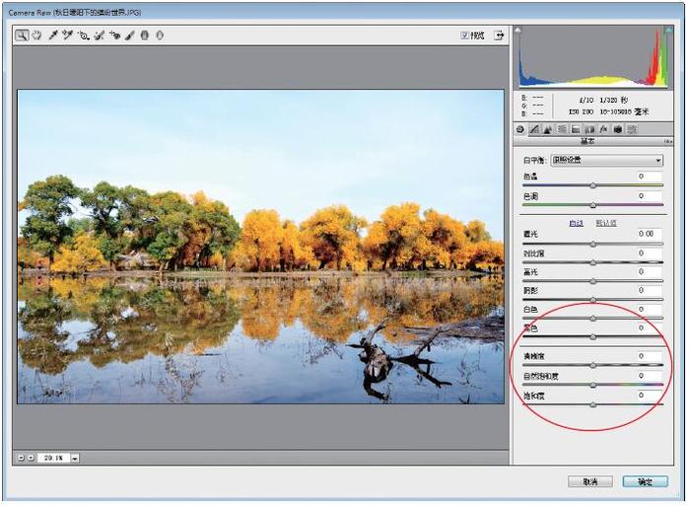
Task: Click the 自然饱和度 value input field
Action: coord(648,376)
